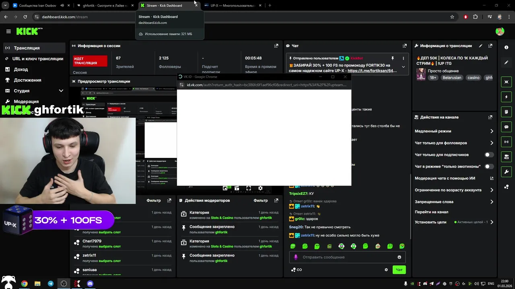
Task: Toggle the emotes-only chat mode switch
Action: click(x=489, y=166)
